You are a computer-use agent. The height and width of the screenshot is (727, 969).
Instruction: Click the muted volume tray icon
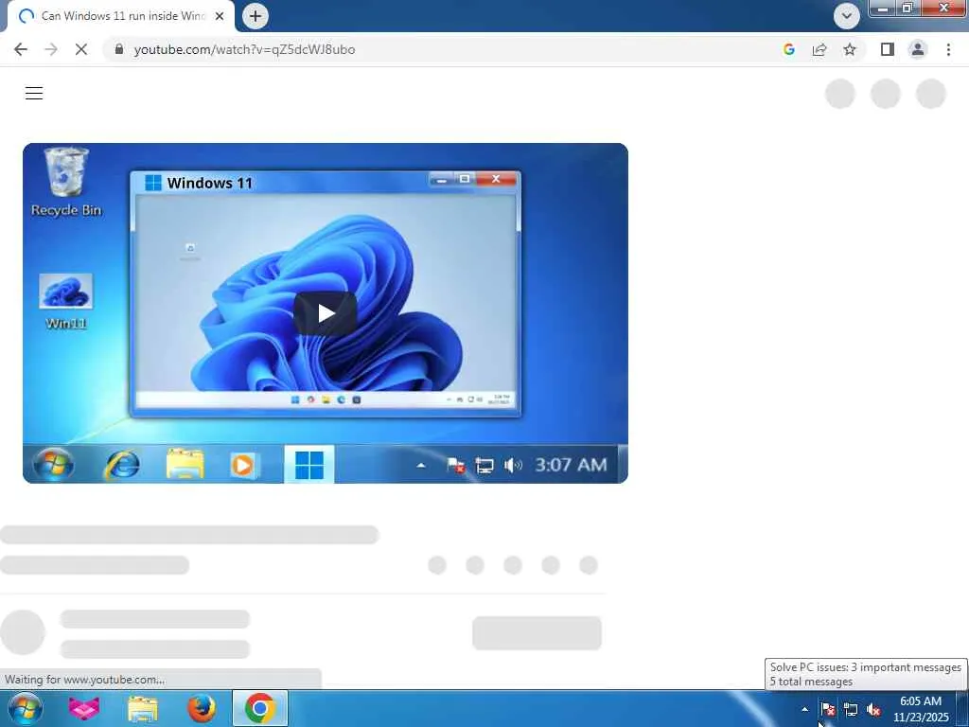873,709
